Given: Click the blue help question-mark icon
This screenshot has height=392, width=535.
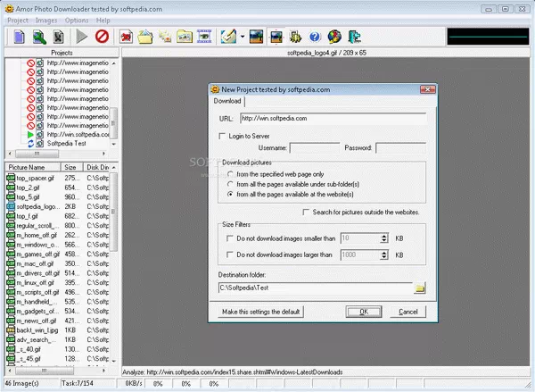Looking at the screenshot, I should pos(315,37).
